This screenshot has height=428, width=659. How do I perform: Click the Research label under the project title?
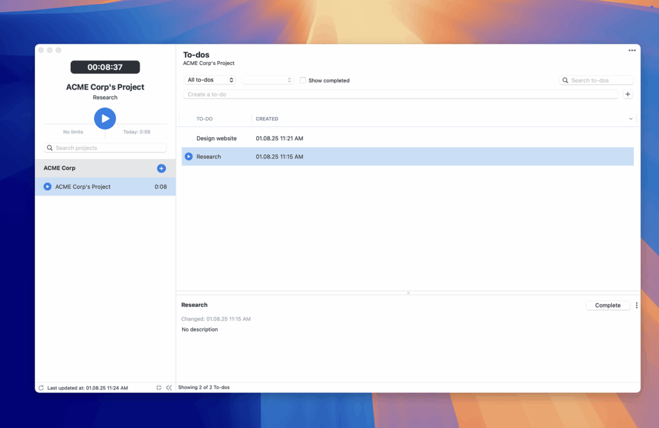click(x=105, y=98)
